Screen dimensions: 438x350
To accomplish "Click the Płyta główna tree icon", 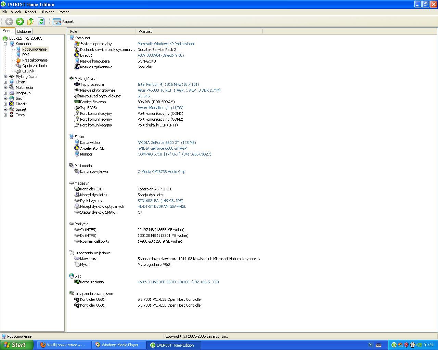I will (12, 77).
